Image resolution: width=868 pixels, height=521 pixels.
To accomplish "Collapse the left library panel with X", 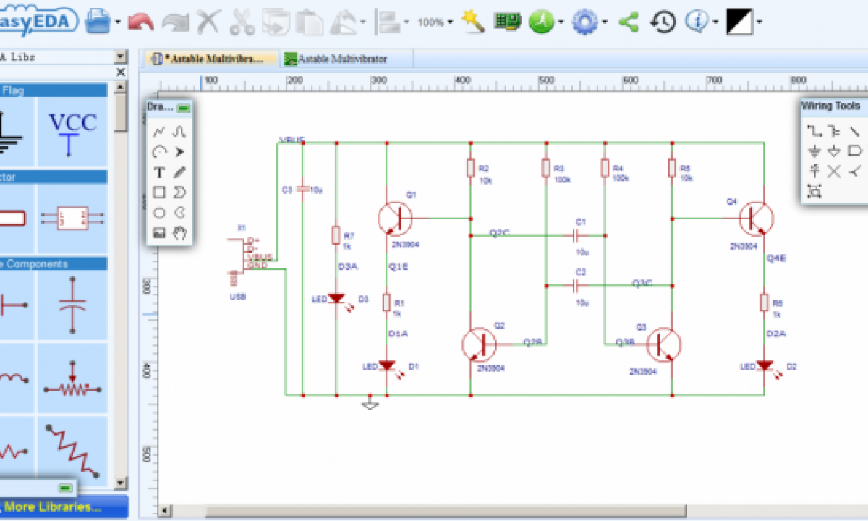I will click(121, 72).
